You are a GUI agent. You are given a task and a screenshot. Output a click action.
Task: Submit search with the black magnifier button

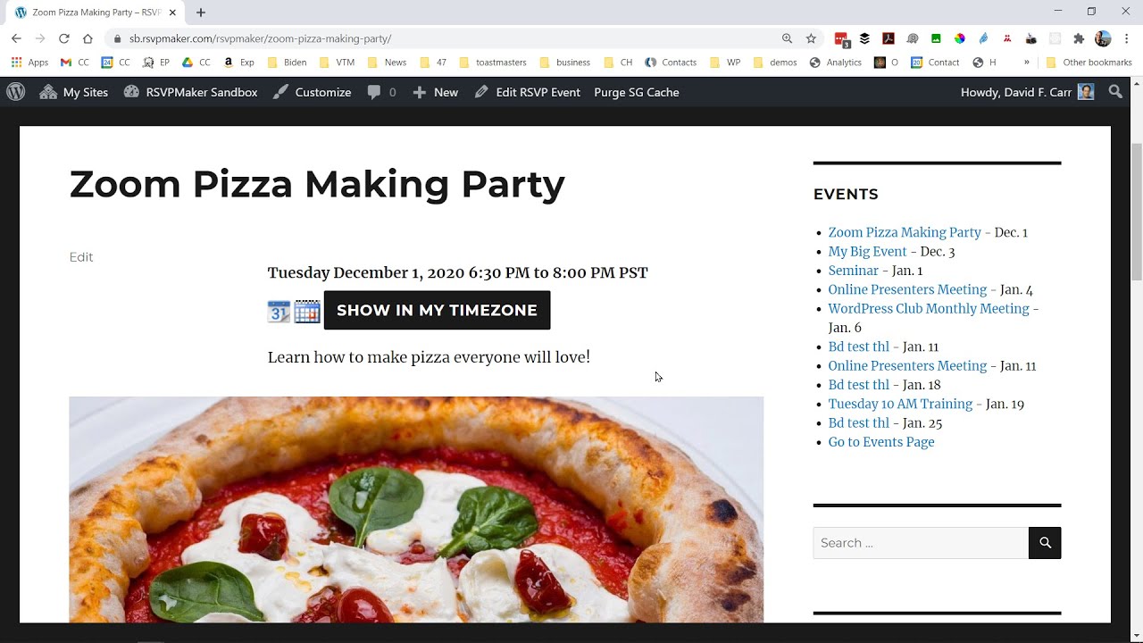click(x=1045, y=543)
